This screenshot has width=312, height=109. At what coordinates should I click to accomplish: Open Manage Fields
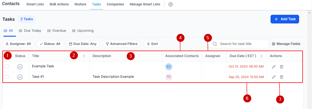286,44
